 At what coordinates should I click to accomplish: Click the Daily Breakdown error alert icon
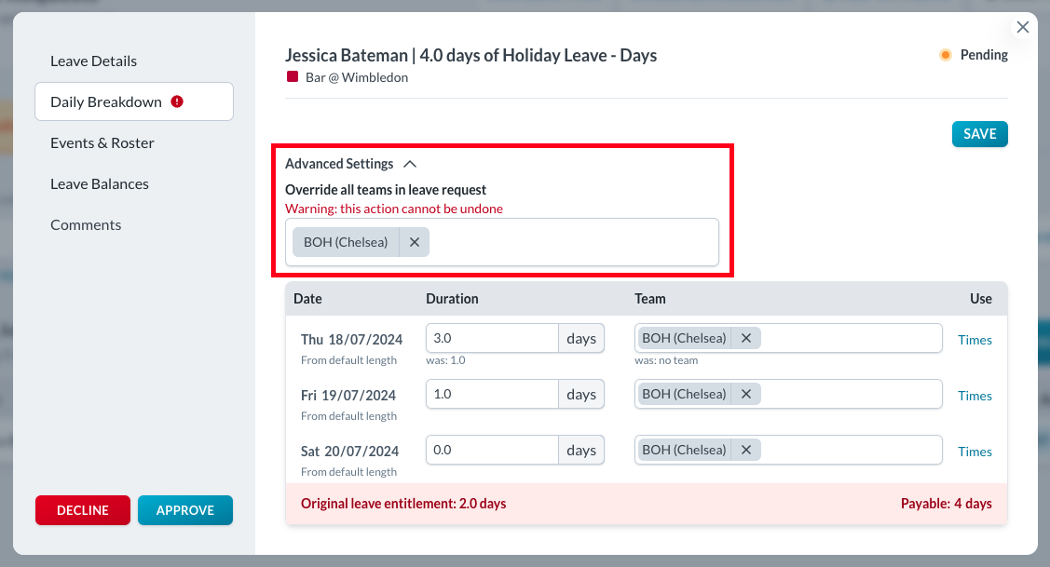click(x=177, y=101)
